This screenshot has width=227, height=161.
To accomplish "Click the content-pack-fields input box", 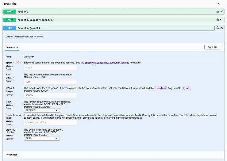I will [50, 123].
